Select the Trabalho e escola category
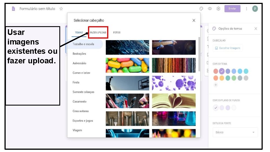Viewport: 270px width, 152px height. click(85, 44)
